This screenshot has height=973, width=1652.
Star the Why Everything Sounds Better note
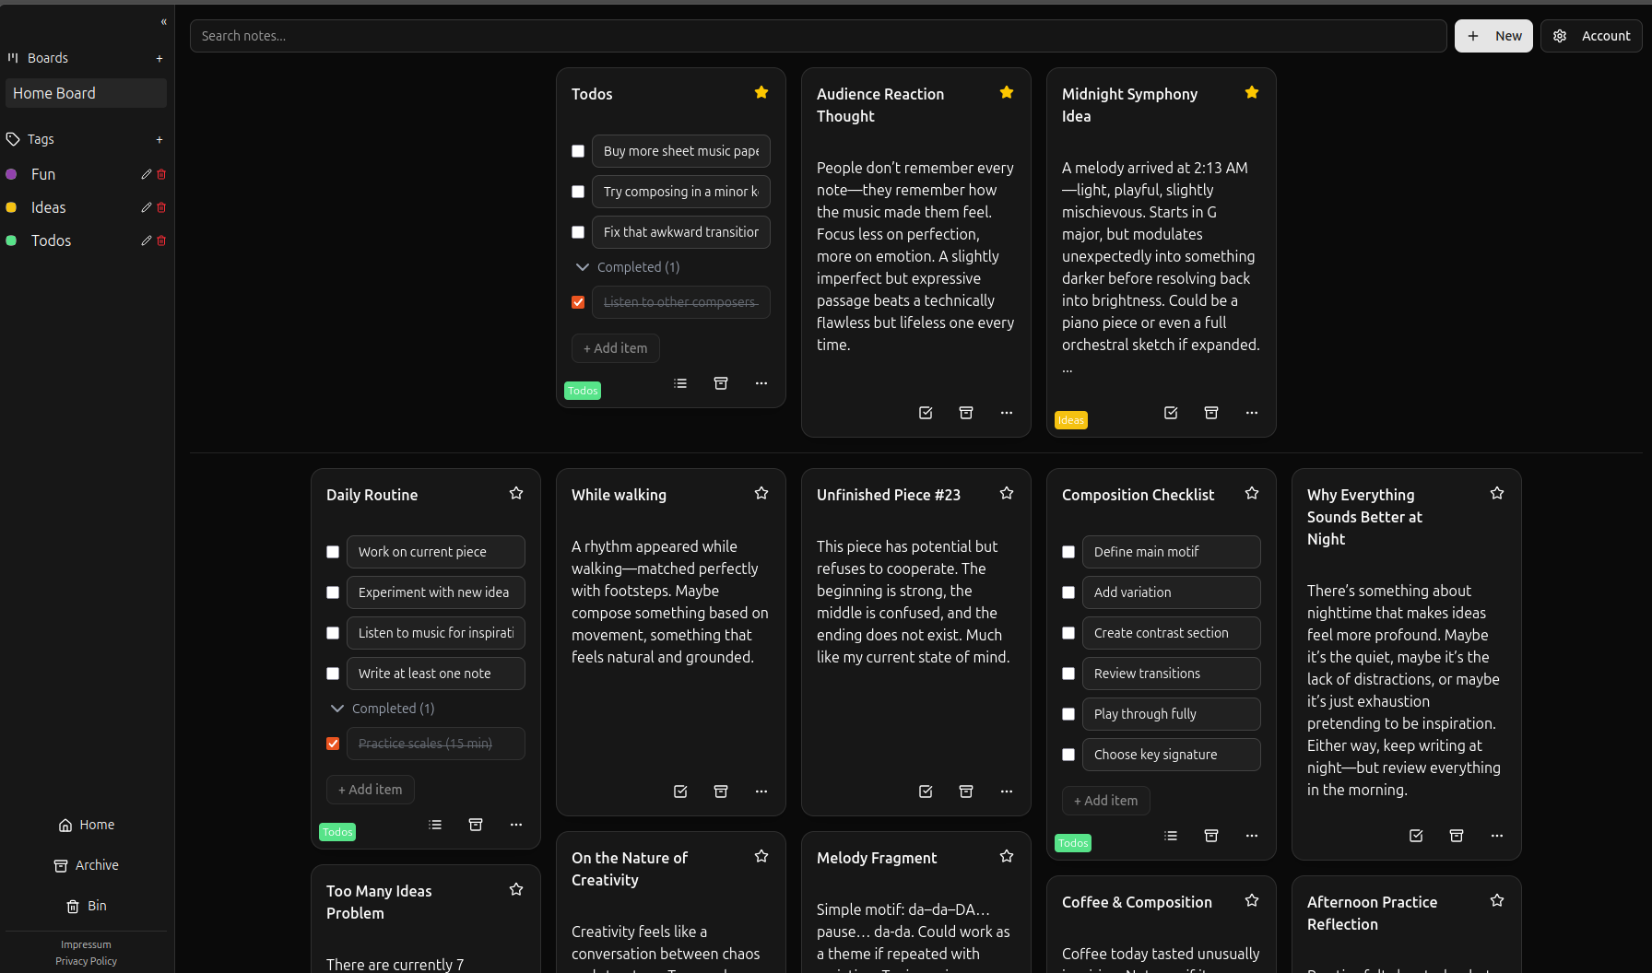pos(1497,493)
